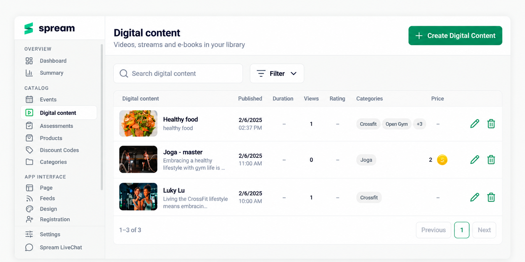Image resolution: width=525 pixels, height=262 pixels.
Task: Click the Previous pagination button
Action: (x=433, y=230)
